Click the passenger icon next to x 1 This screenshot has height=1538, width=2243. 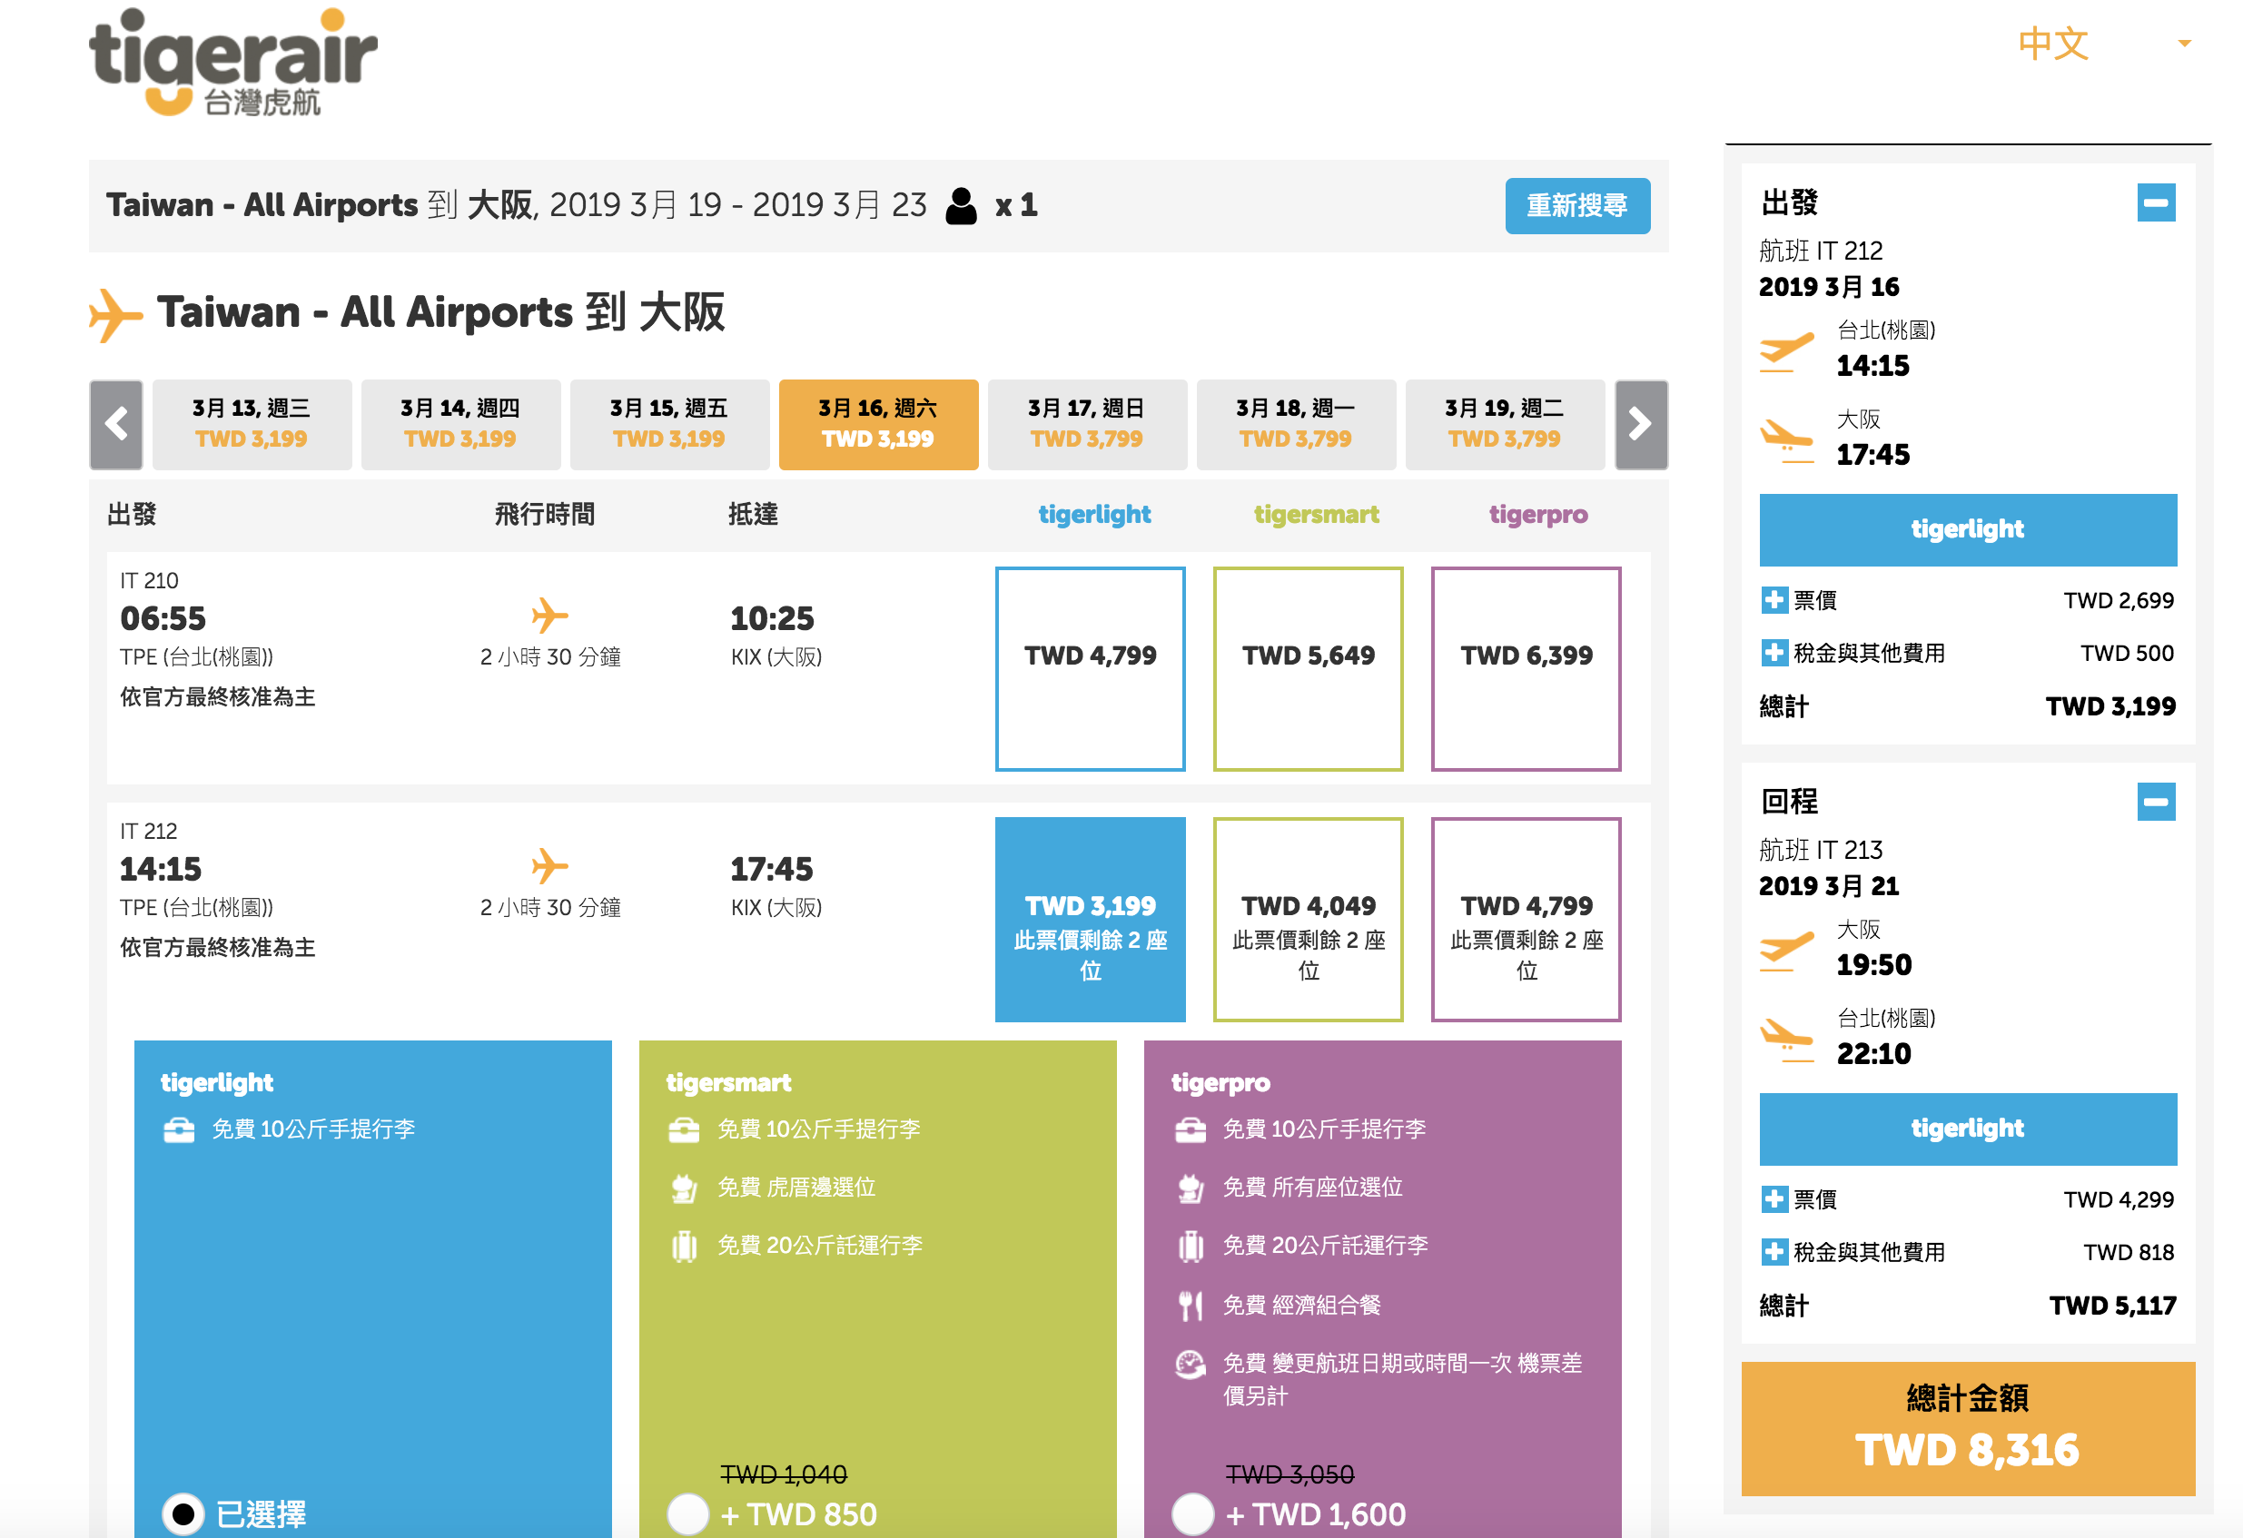(962, 205)
